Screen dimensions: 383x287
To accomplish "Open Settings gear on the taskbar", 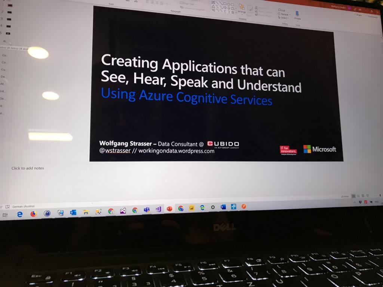I will (213, 207).
